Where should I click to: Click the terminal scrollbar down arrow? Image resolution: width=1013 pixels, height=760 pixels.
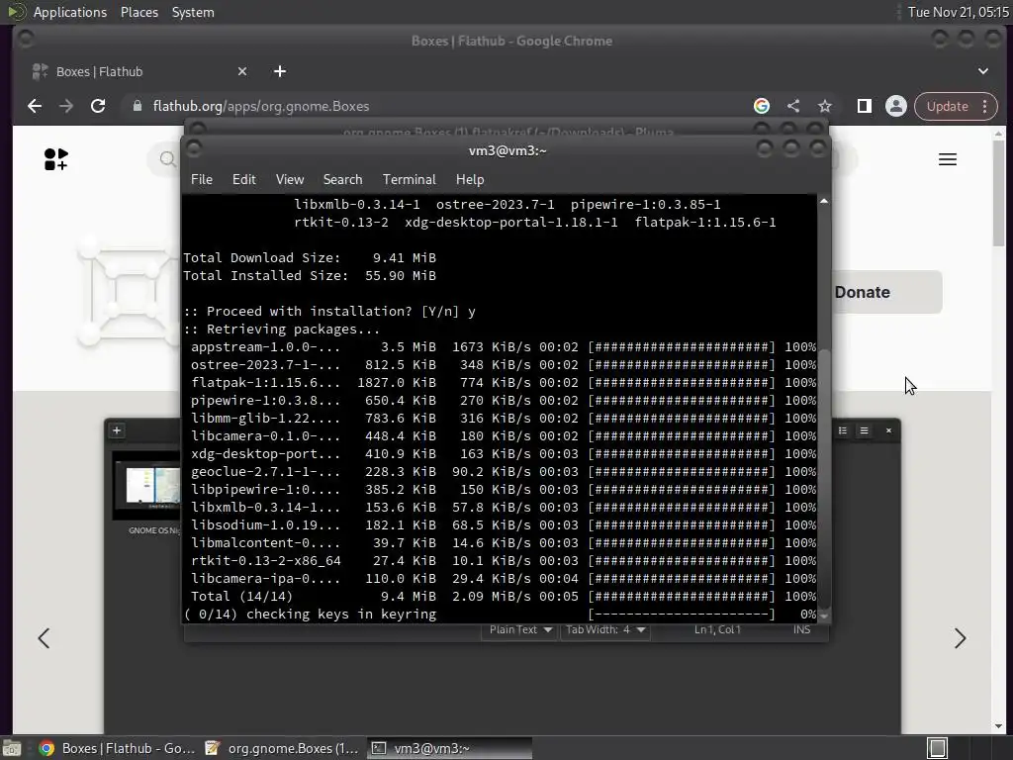(824, 617)
